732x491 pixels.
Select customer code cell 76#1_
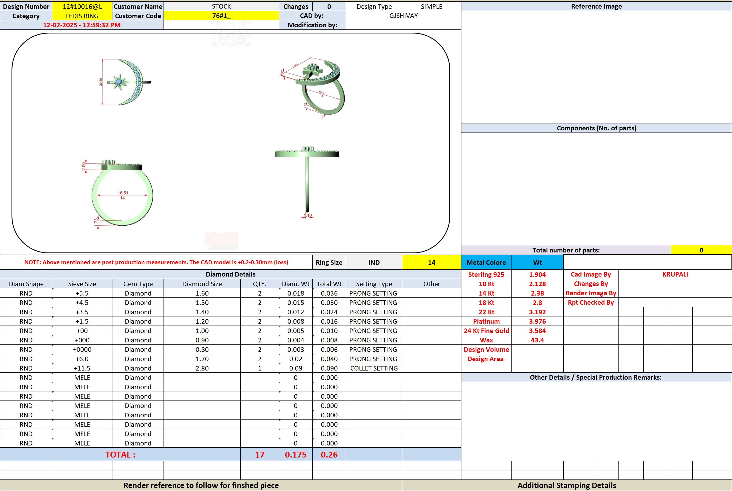(221, 16)
